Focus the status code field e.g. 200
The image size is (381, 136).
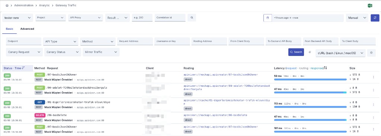click(x=142, y=18)
